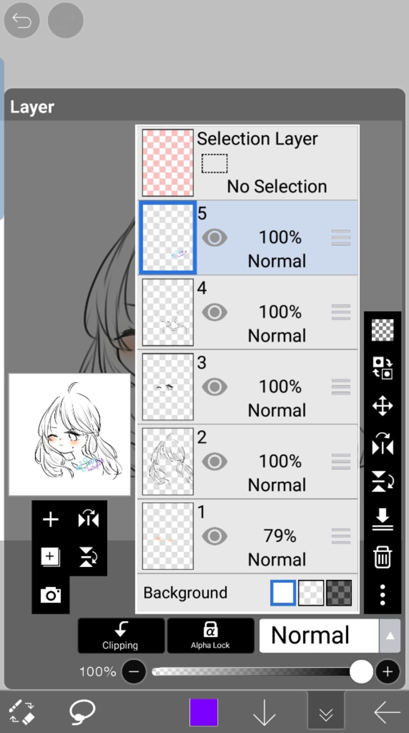Viewport: 409px width, 733px height.
Task: Delete layer using trash icon
Action: pyautogui.click(x=382, y=557)
